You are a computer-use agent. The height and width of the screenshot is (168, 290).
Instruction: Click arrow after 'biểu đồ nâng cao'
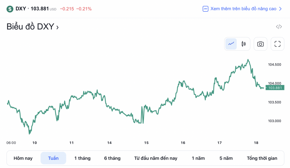(x=280, y=9)
